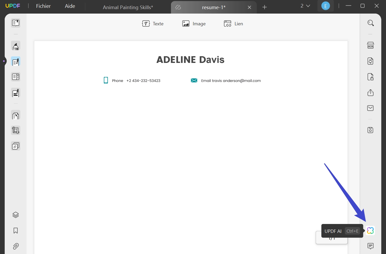The width and height of the screenshot is (386, 254).
Task: Open the Comments list panel icon
Action: [x=370, y=246]
